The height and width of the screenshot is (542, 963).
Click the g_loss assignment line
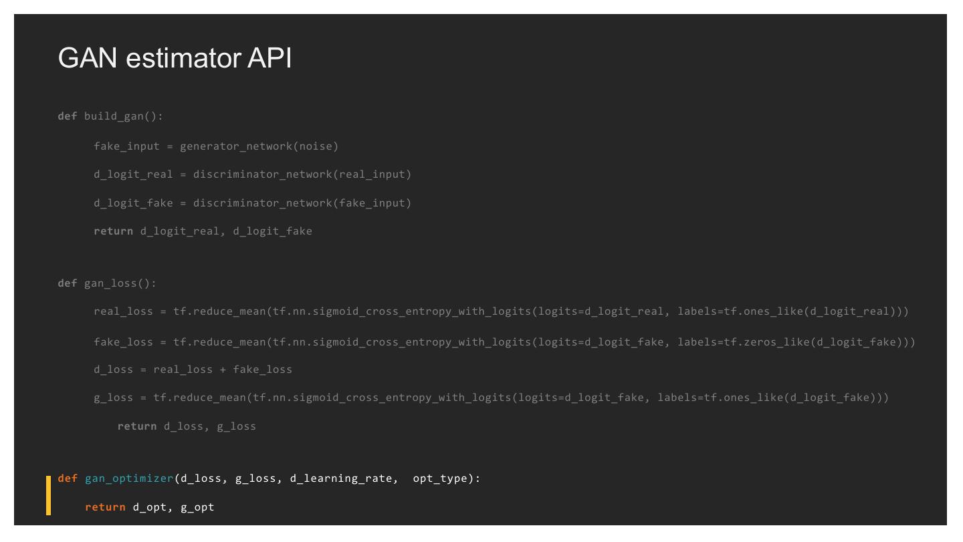click(x=490, y=398)
